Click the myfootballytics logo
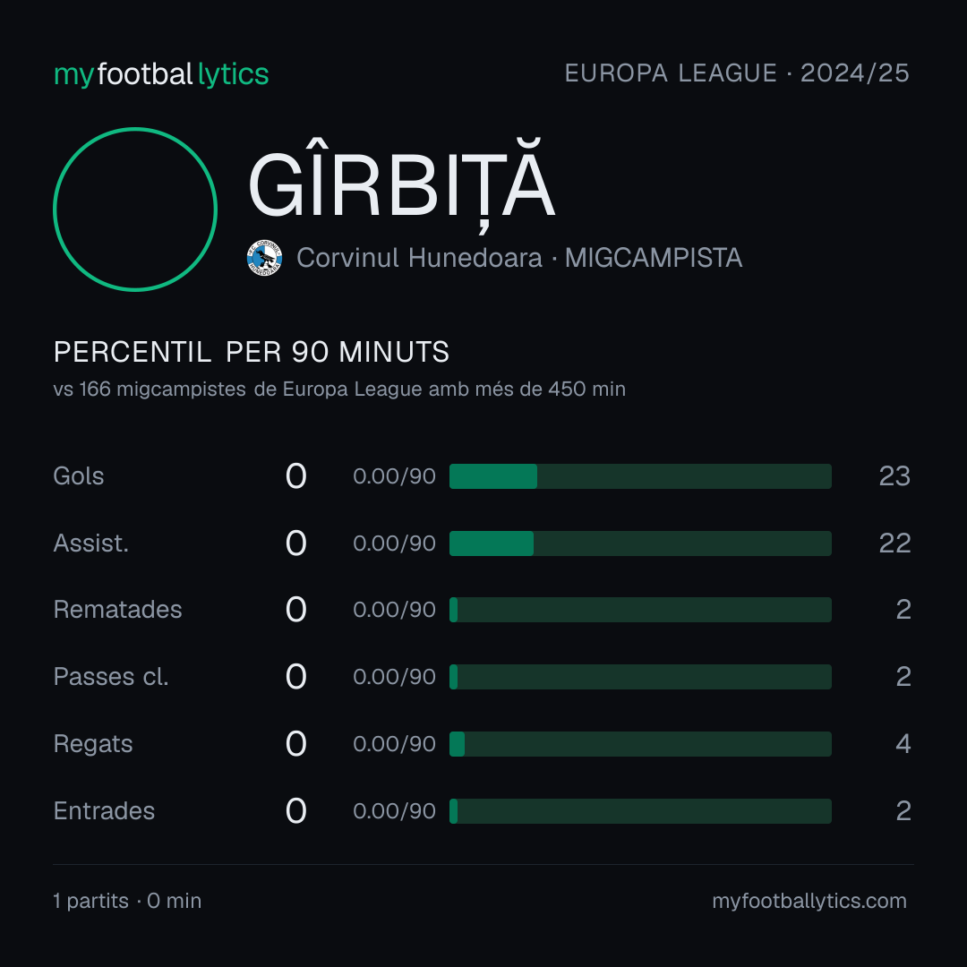 pos(161,74)
